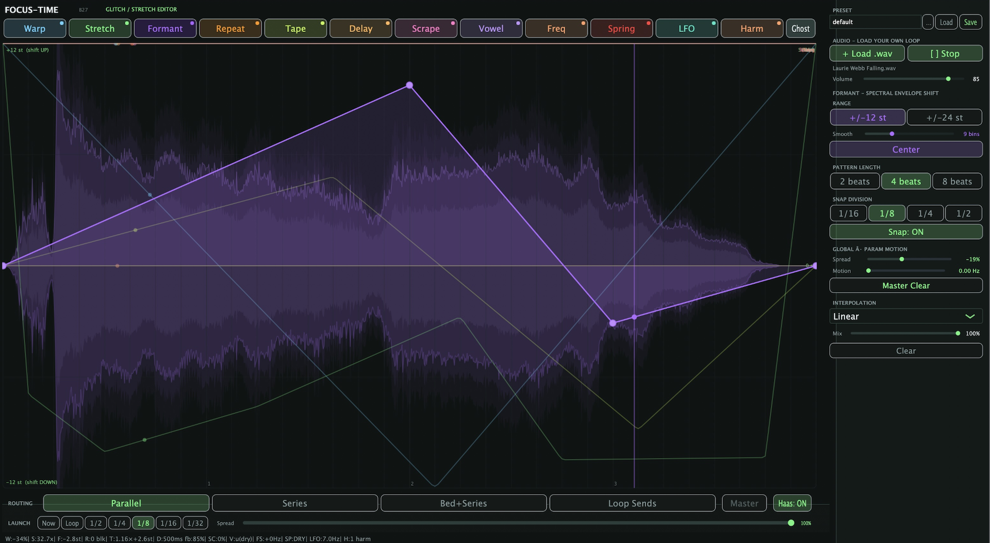990x543 pixels.
Task: Adjust the global Spread slider
Action: 909,259
